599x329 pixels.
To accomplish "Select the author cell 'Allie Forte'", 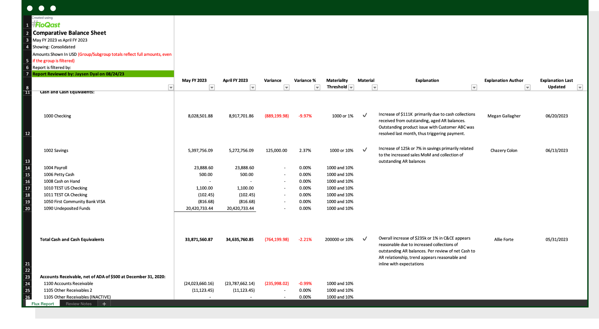I will [x=504, y=240].
